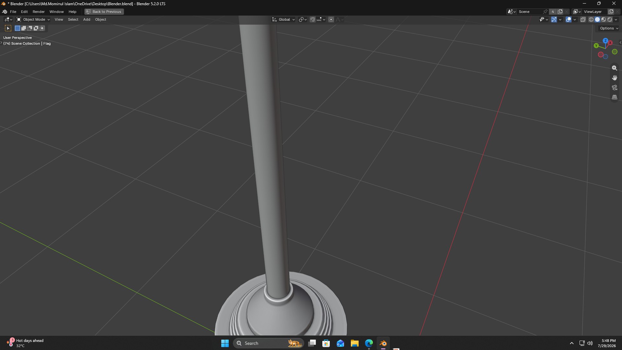Expand the sidebar arrow at right edge
This screenshot has width=622, height=350.
click(620, 42)
